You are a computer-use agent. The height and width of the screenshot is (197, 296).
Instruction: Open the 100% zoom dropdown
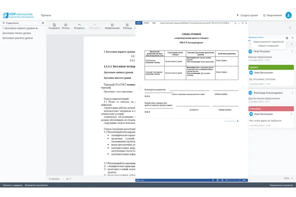[288, 178]
